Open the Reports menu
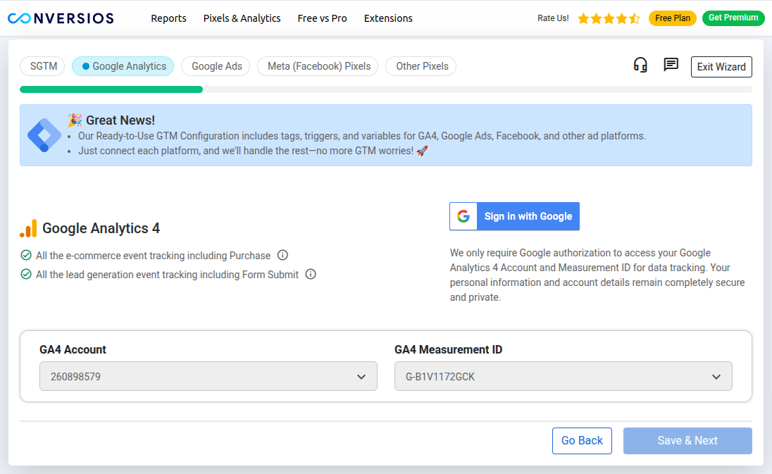772x474 pixels. pyautogui.click(x=168, y=18)
